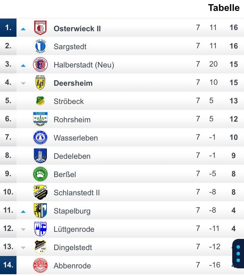Click the Sargstedt FSV 1920 crest
Viewport: 244px width, 276px height.
pyautogui.click(x=40, y=46)
